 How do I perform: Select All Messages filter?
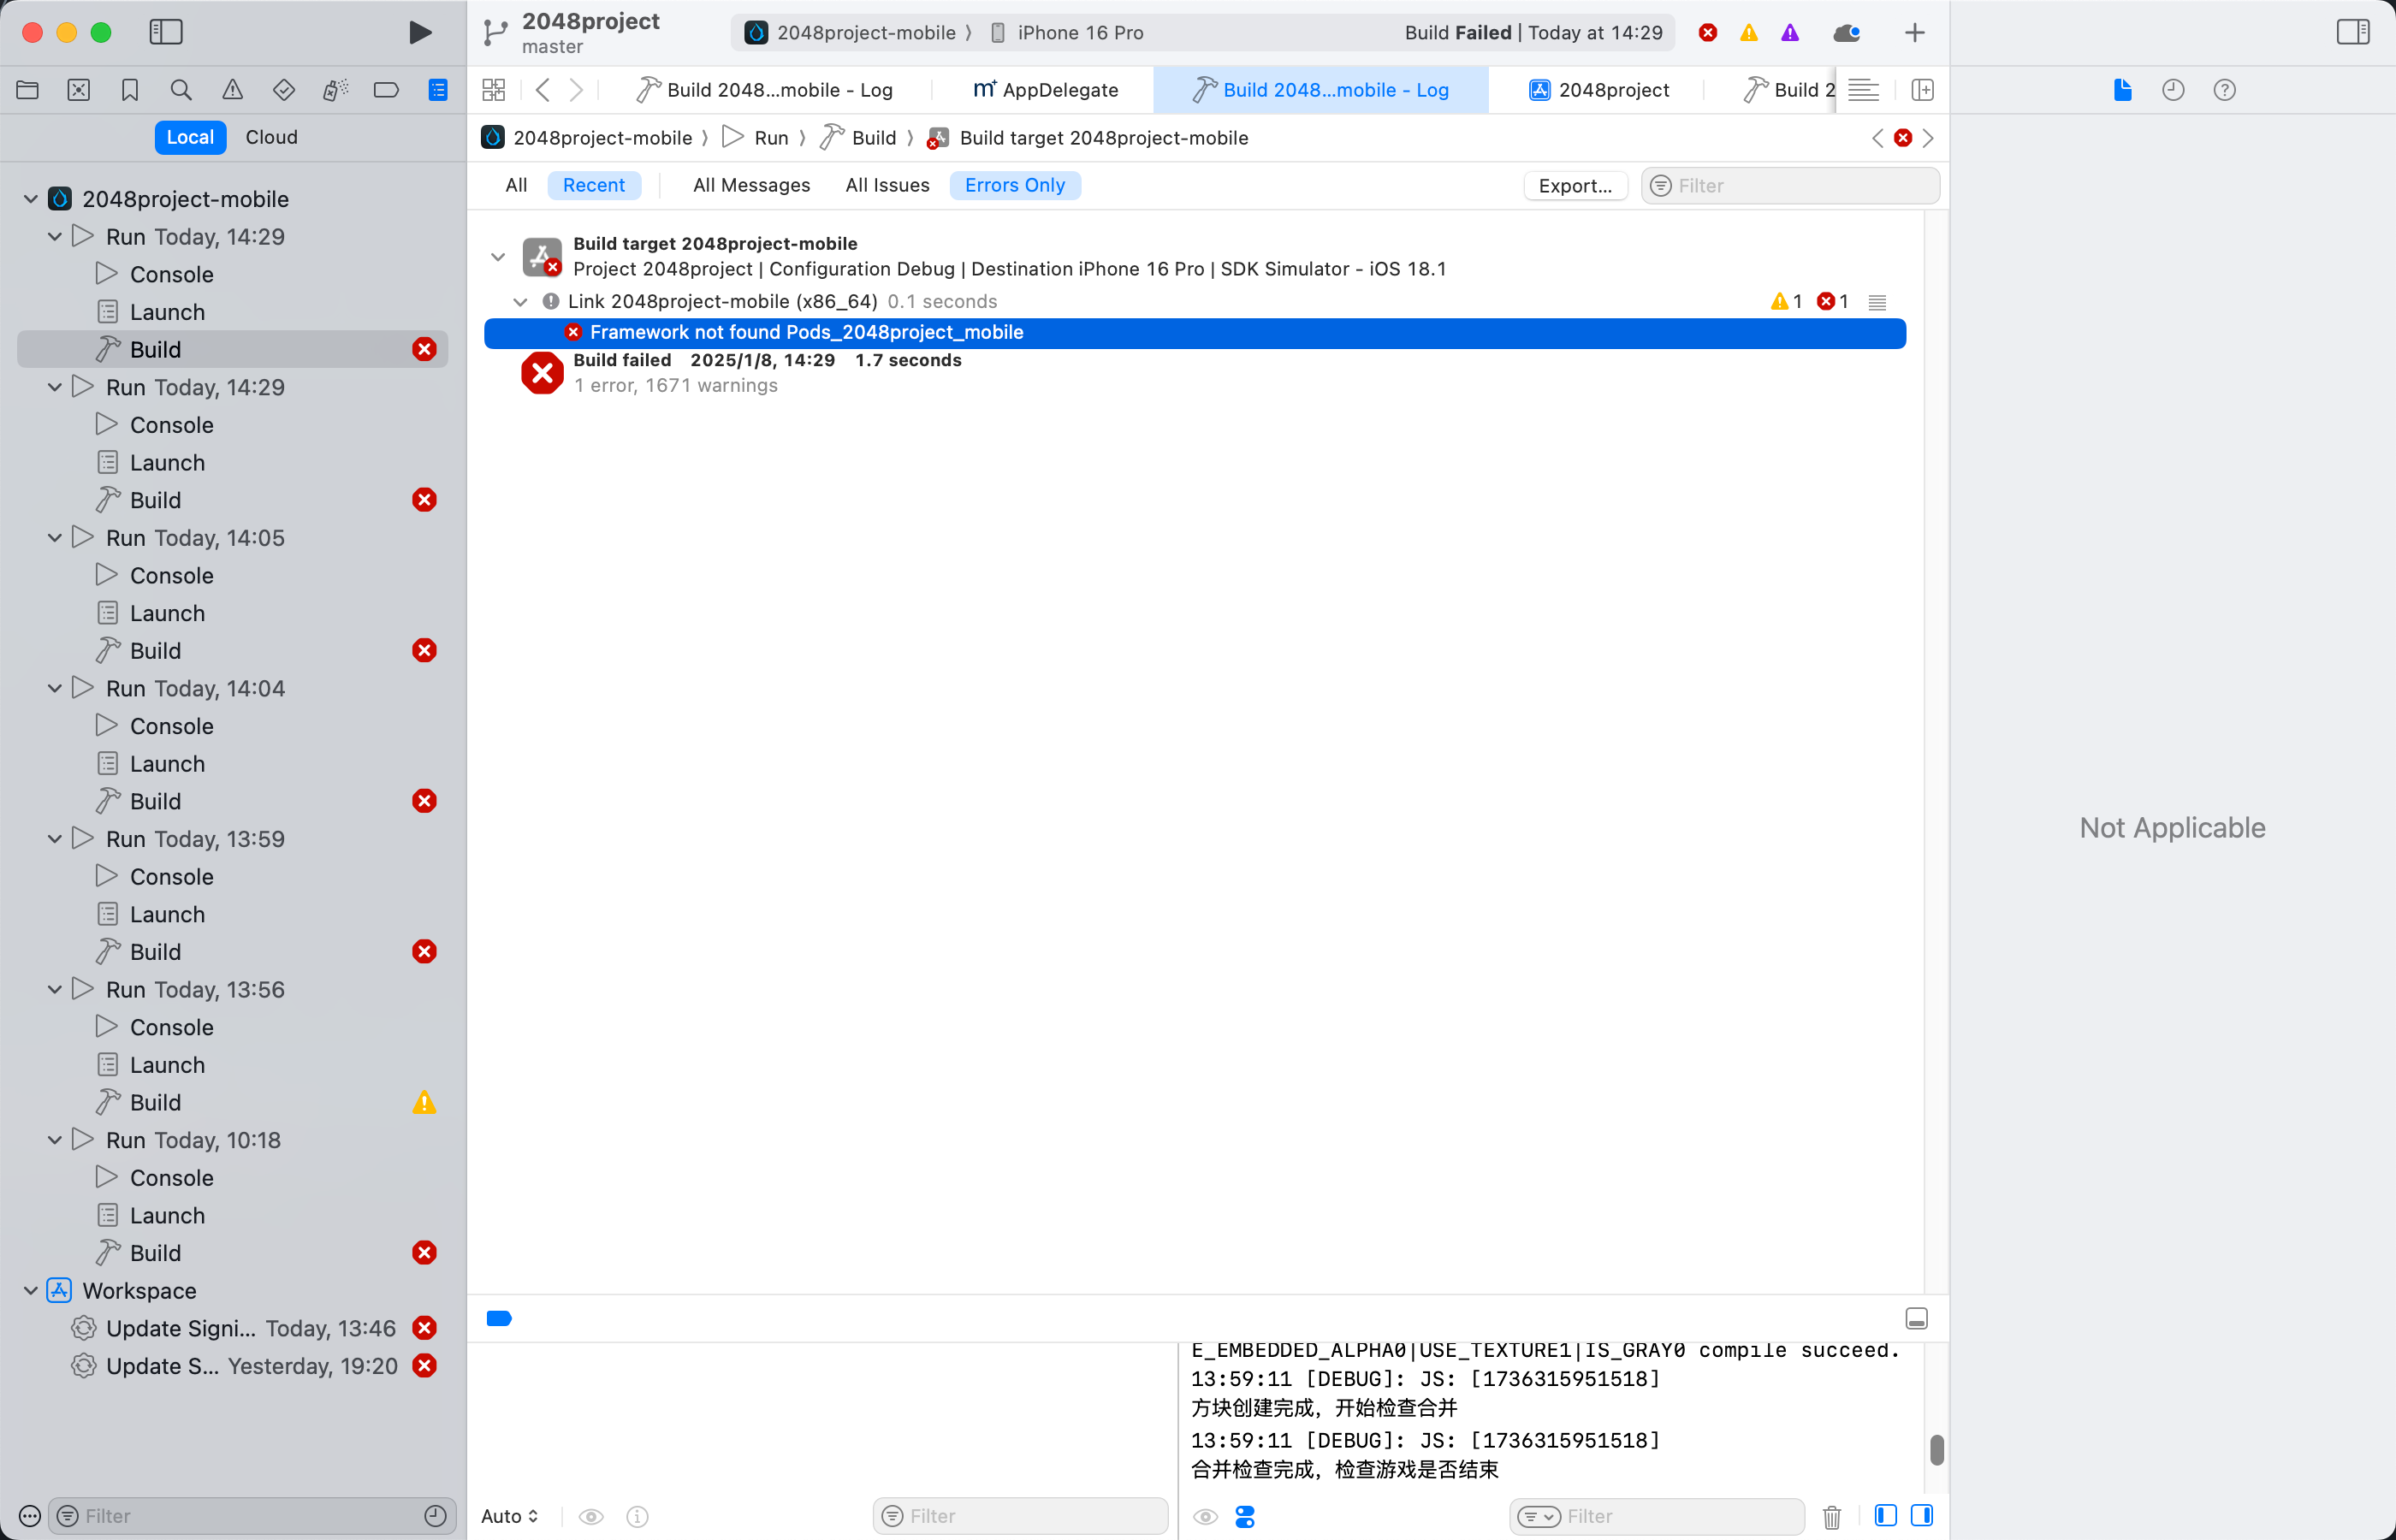(x=751, y=185)
